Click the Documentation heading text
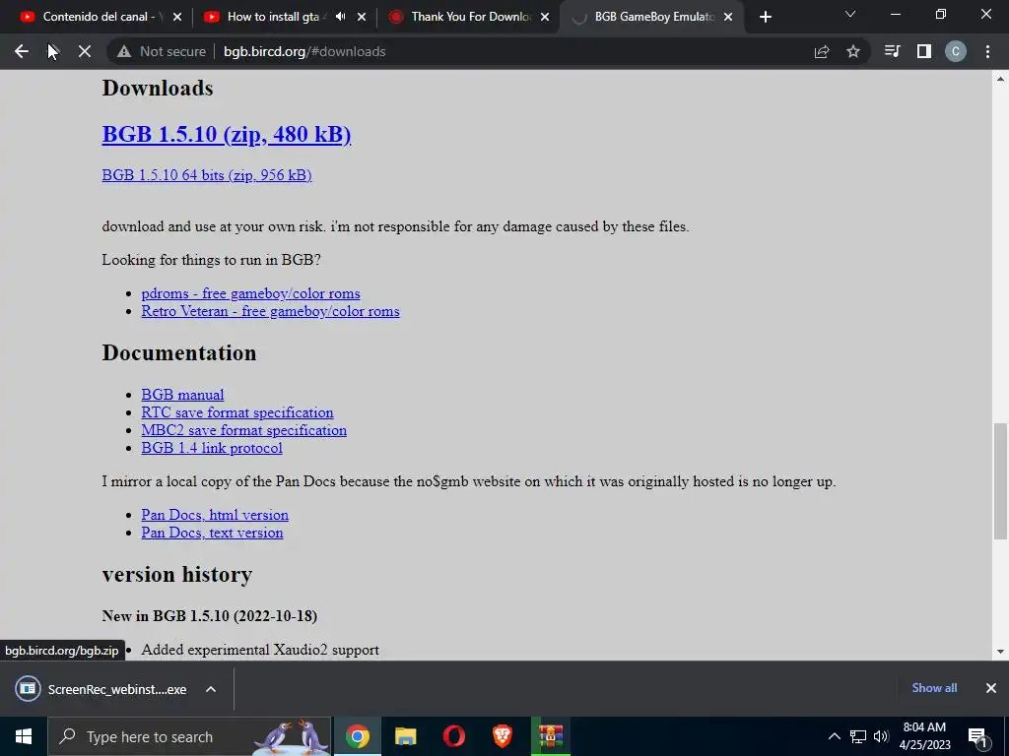Image resolution: width=1009 pixels, height=756 pixels. 179,353
